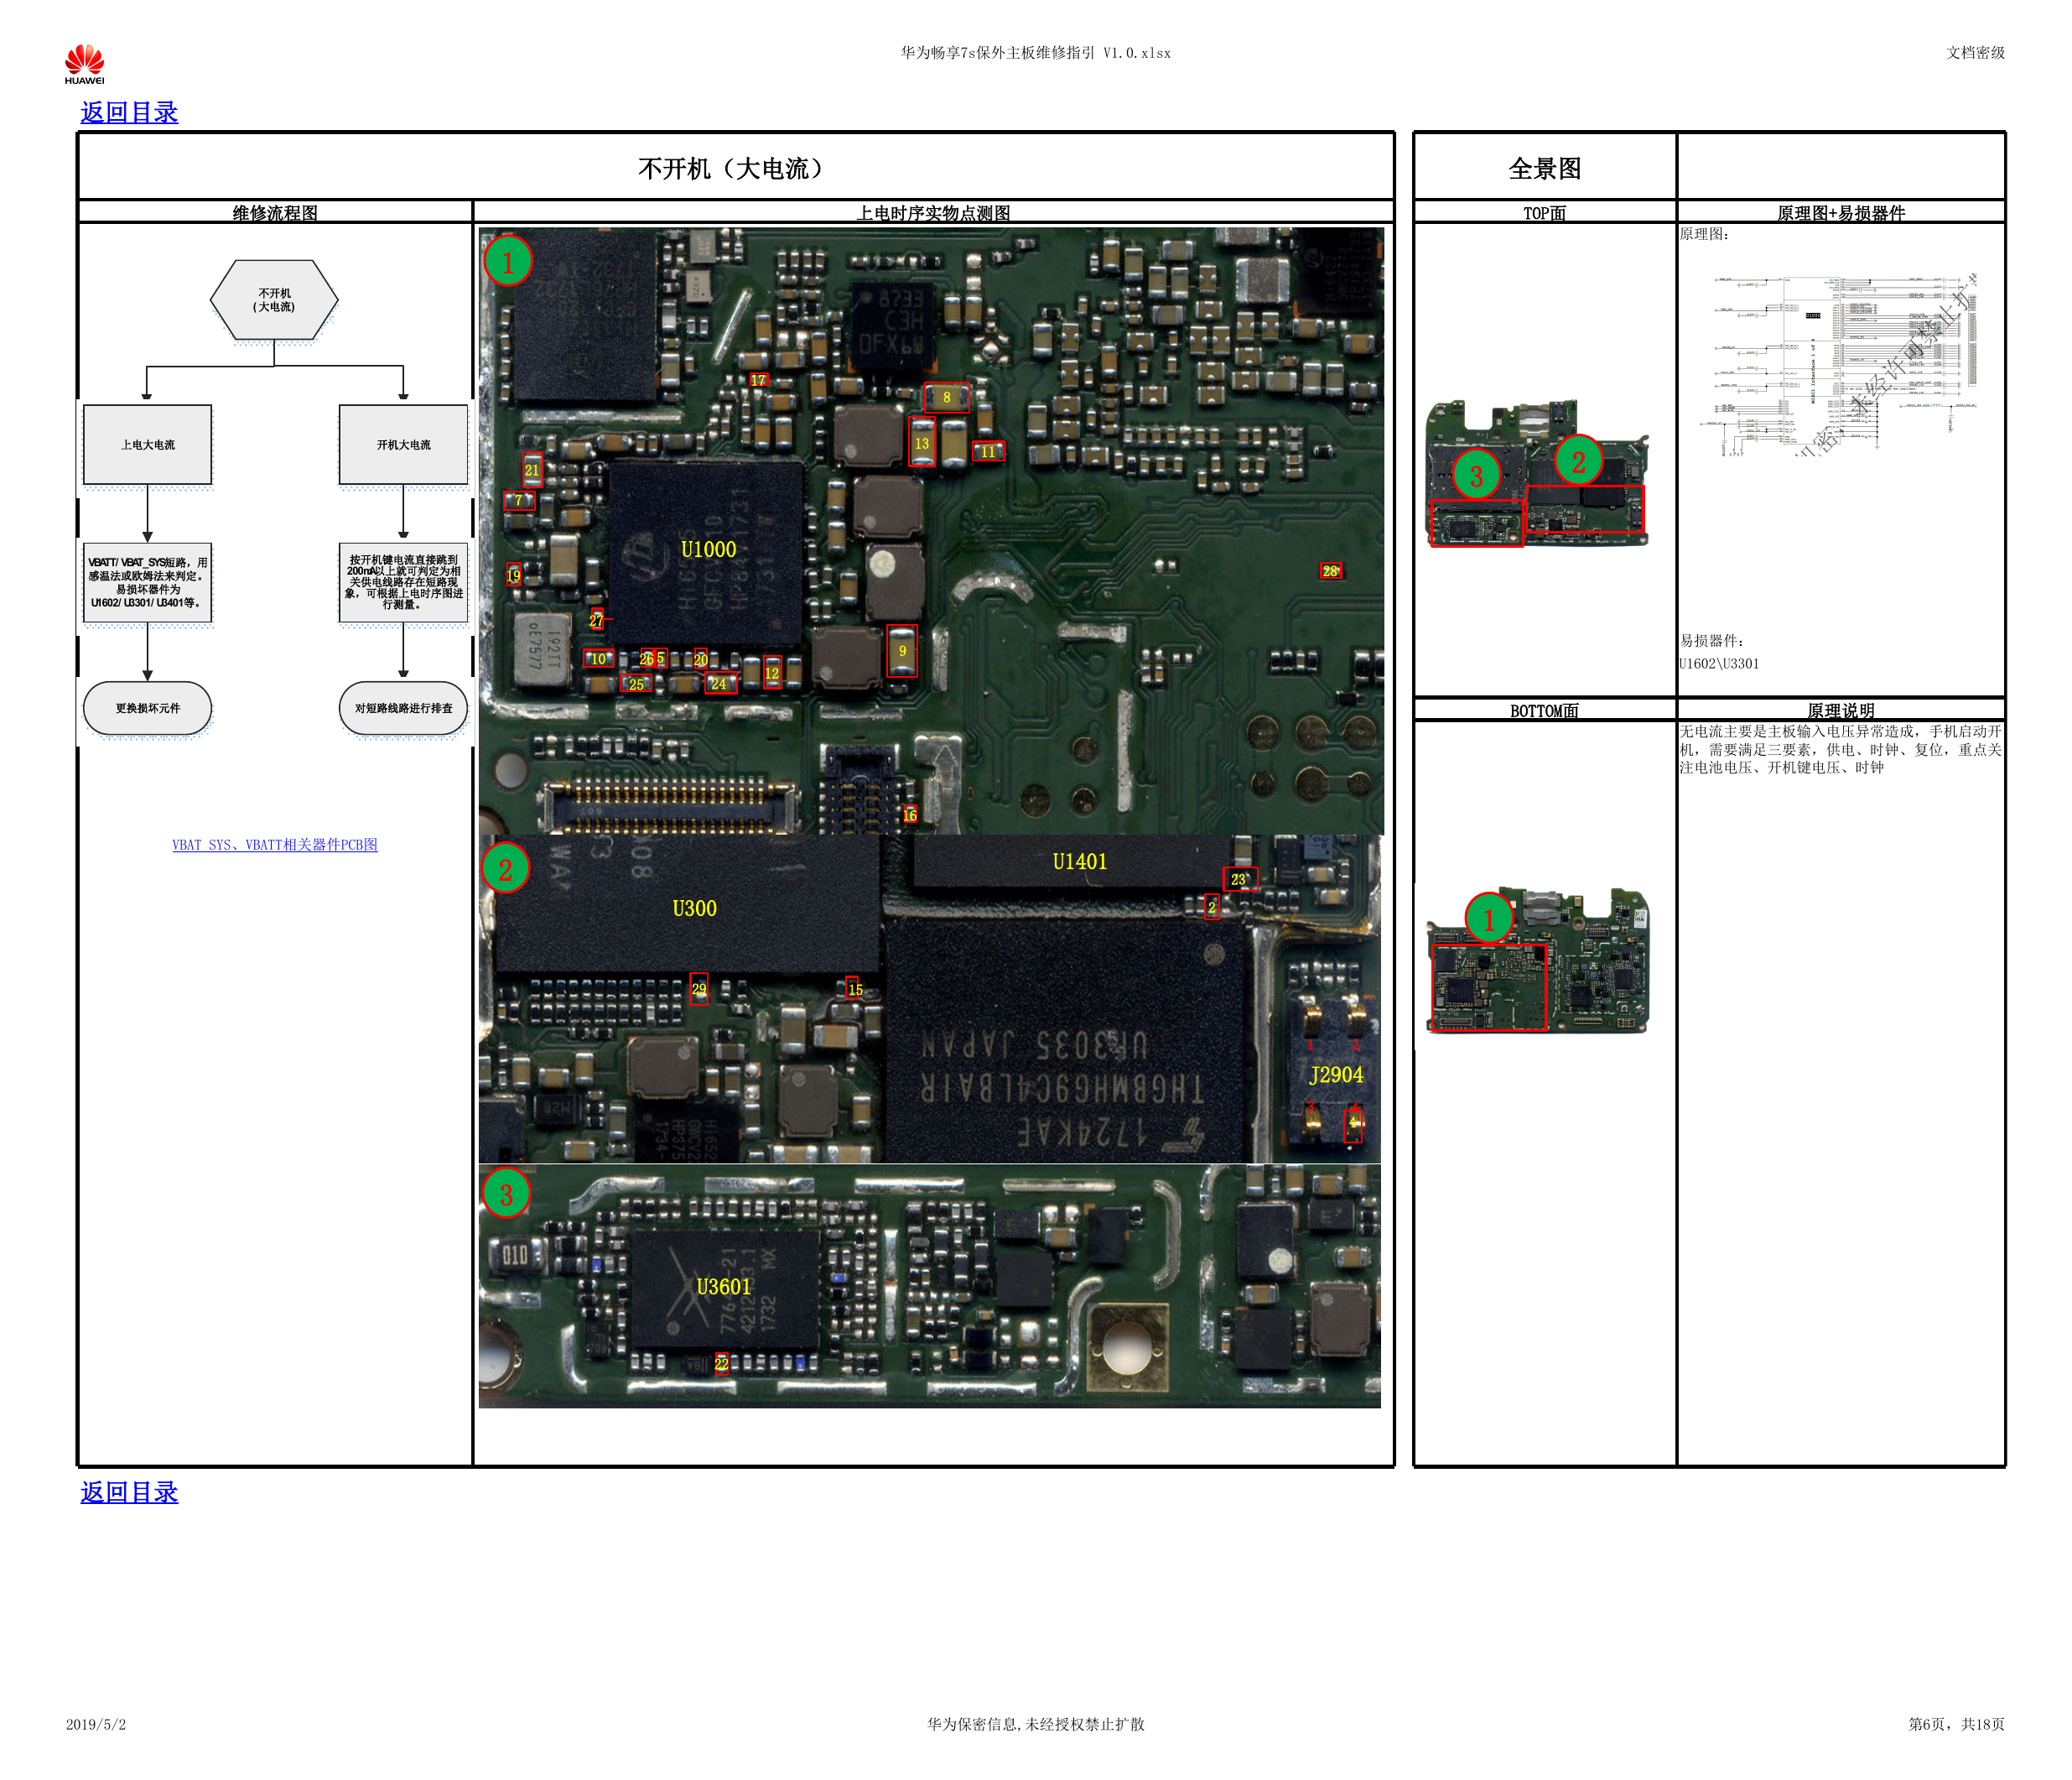Screen dimensions: 2072x1780
Task: Select the 对短路线路进行排查 rounded shape
Action: (403, 709)
